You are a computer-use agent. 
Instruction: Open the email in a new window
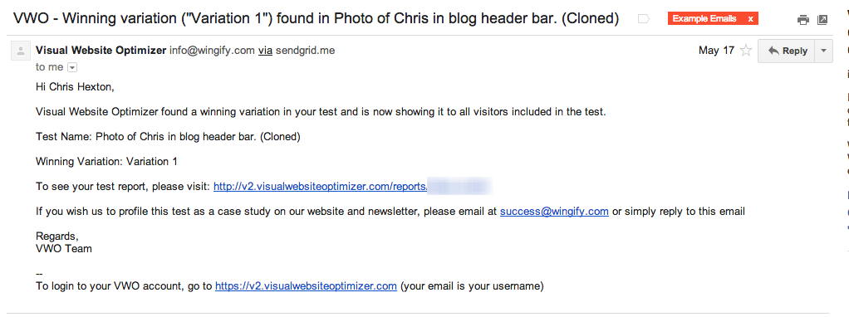822,20
